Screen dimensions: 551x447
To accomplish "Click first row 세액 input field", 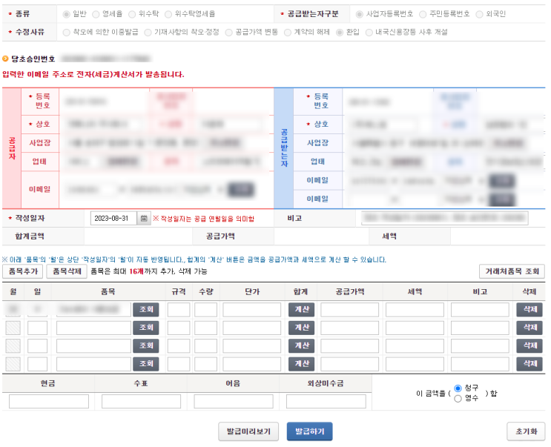I will (415, 310).
